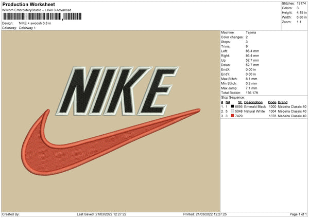Click 'Madeira Classic 40' in the Emerald Black row
The image size is (309, 218).
[x=292, y=106]
